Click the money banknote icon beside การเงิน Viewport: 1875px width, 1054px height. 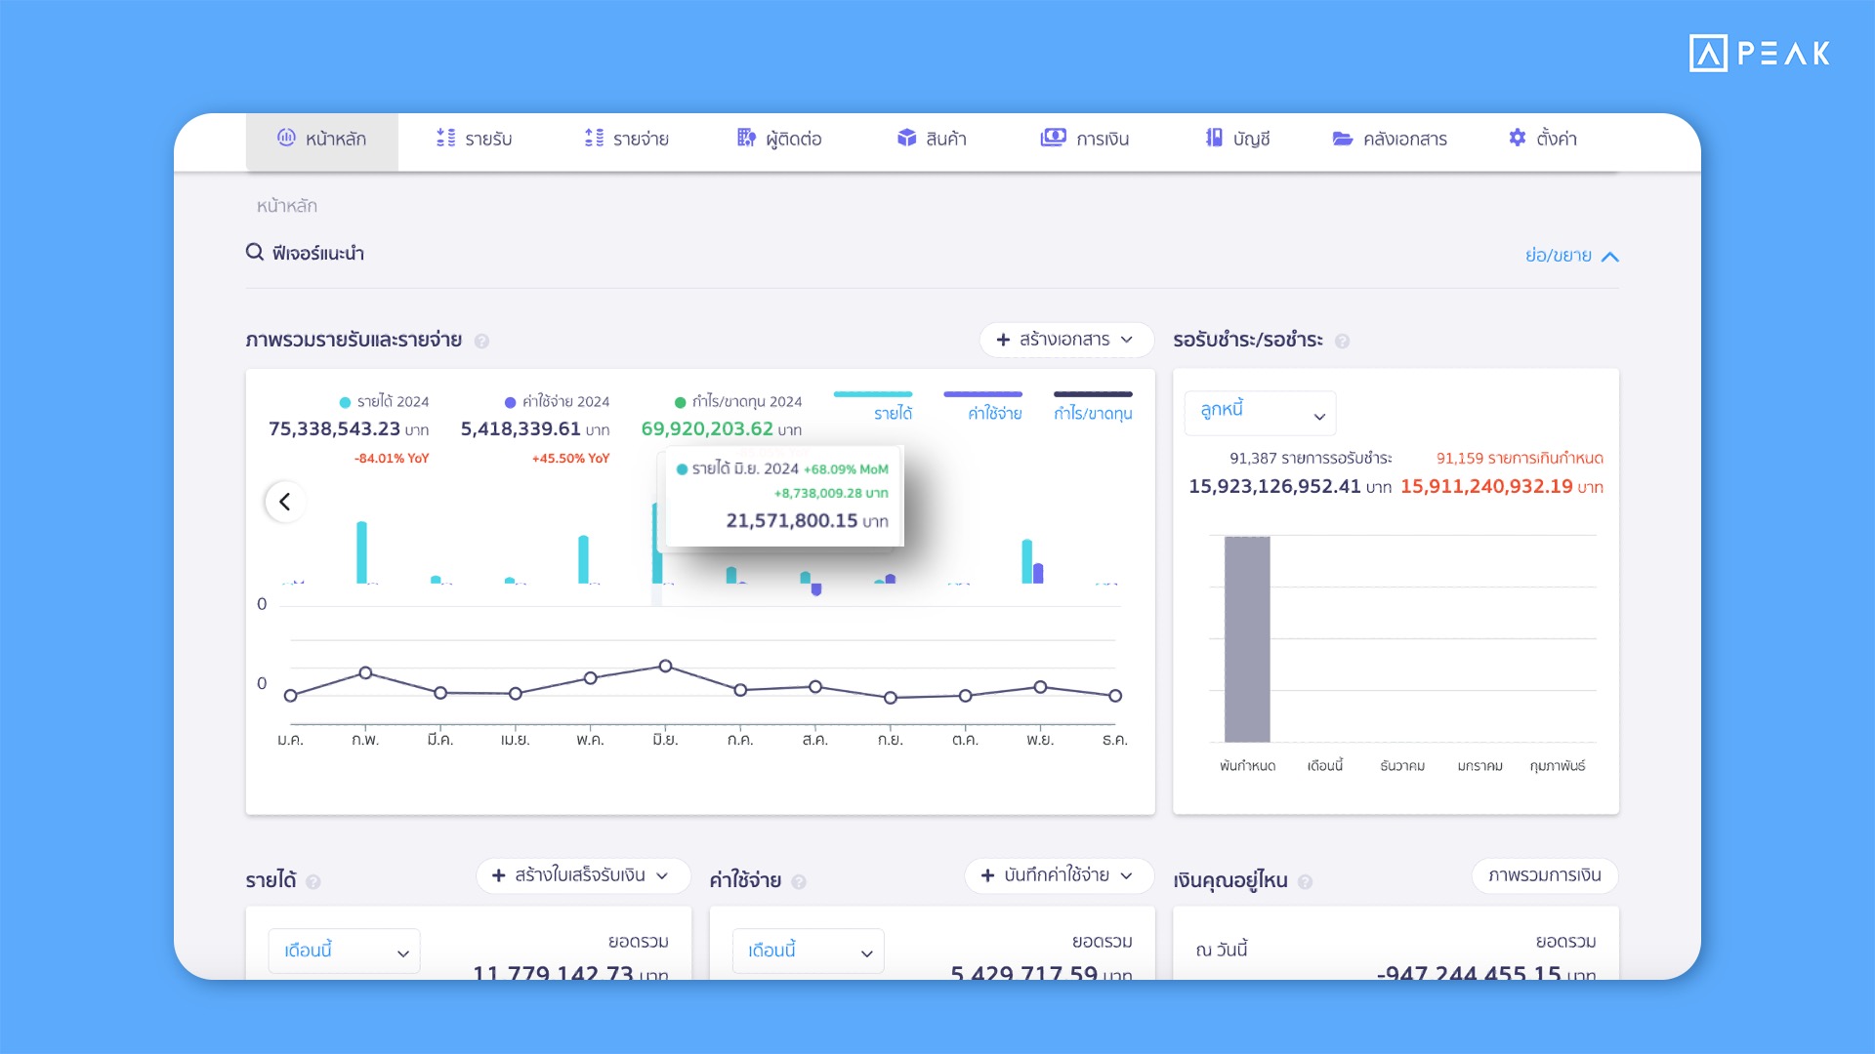(1053, 138)
